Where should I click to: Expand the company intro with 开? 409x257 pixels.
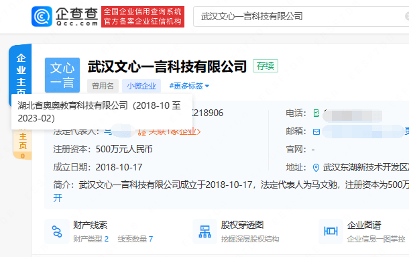pos(58,198)
